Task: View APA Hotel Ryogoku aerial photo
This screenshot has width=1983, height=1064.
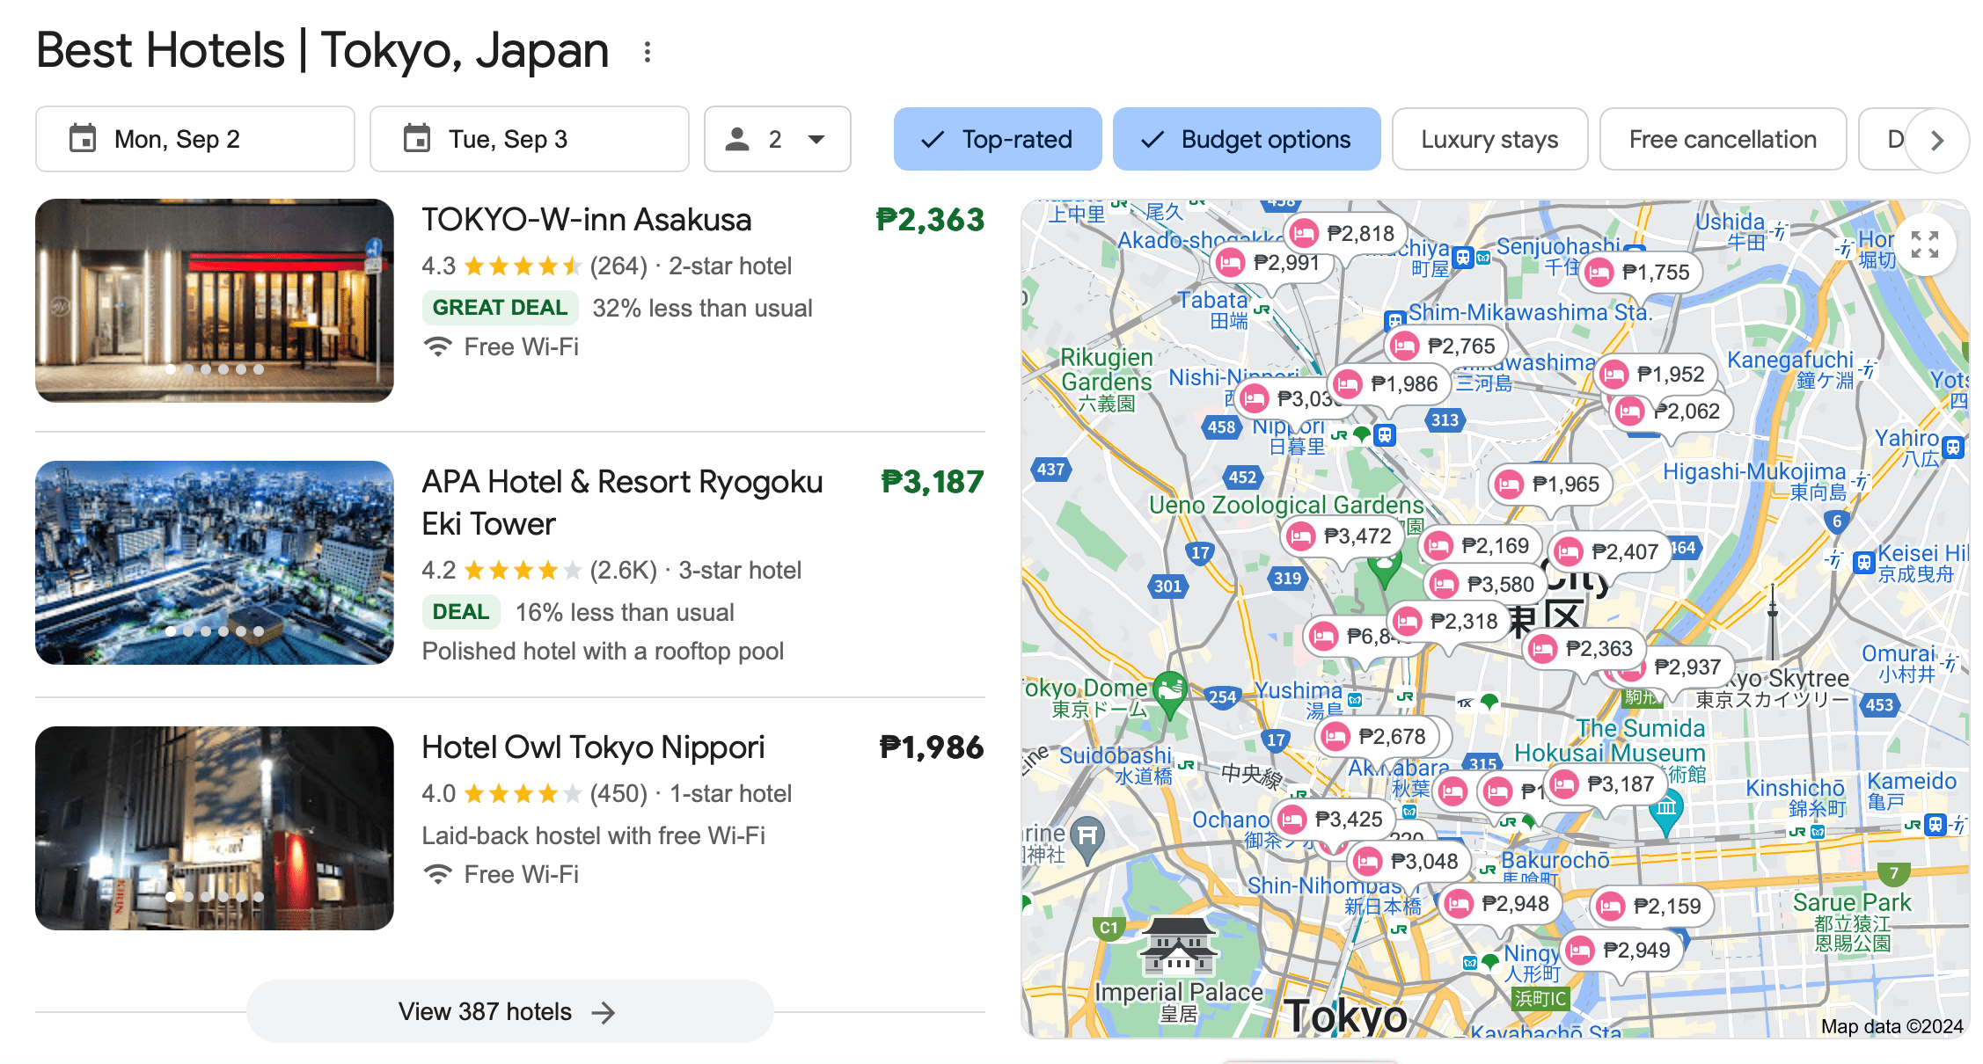Action: pyautogui.click(x=215, y=563)
